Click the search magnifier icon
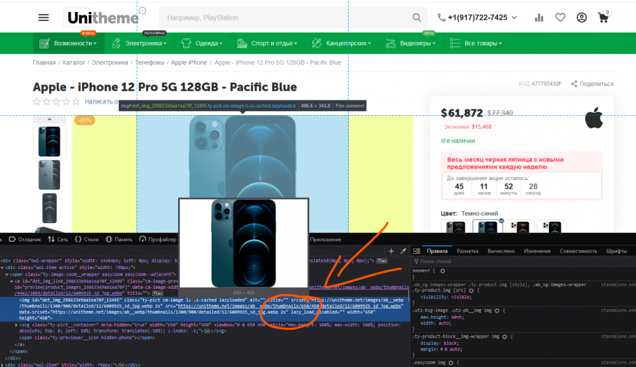Viewport: 636px width, 367px height. coord(417,17)
